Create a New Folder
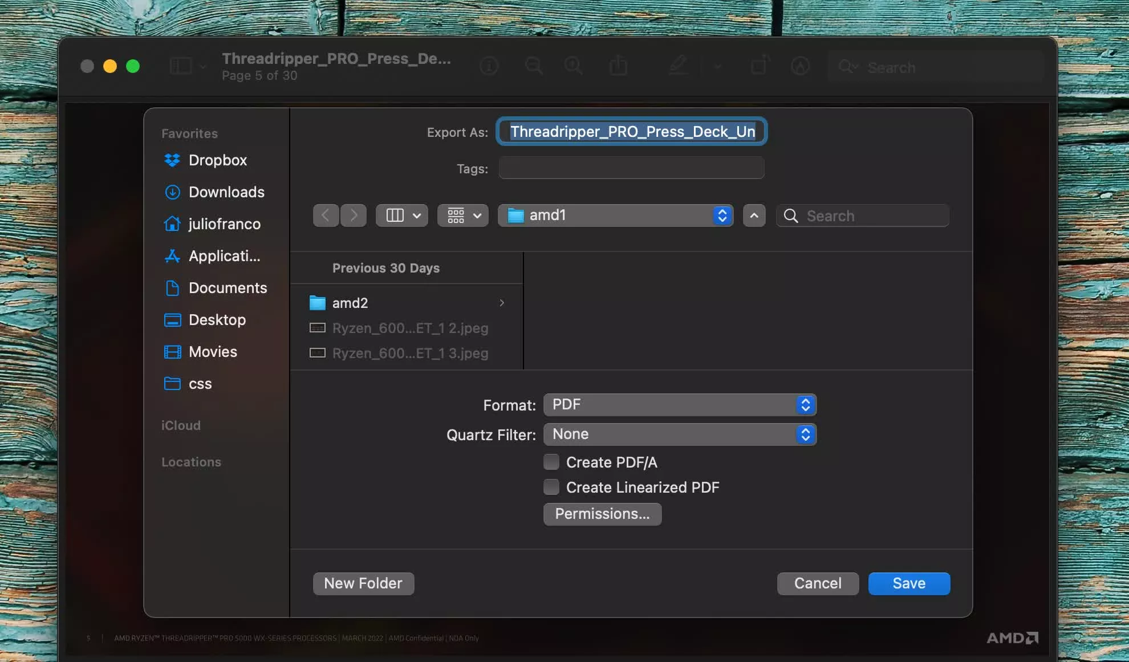The width and height of the screenshot is (1129, 662). [363, 583]
